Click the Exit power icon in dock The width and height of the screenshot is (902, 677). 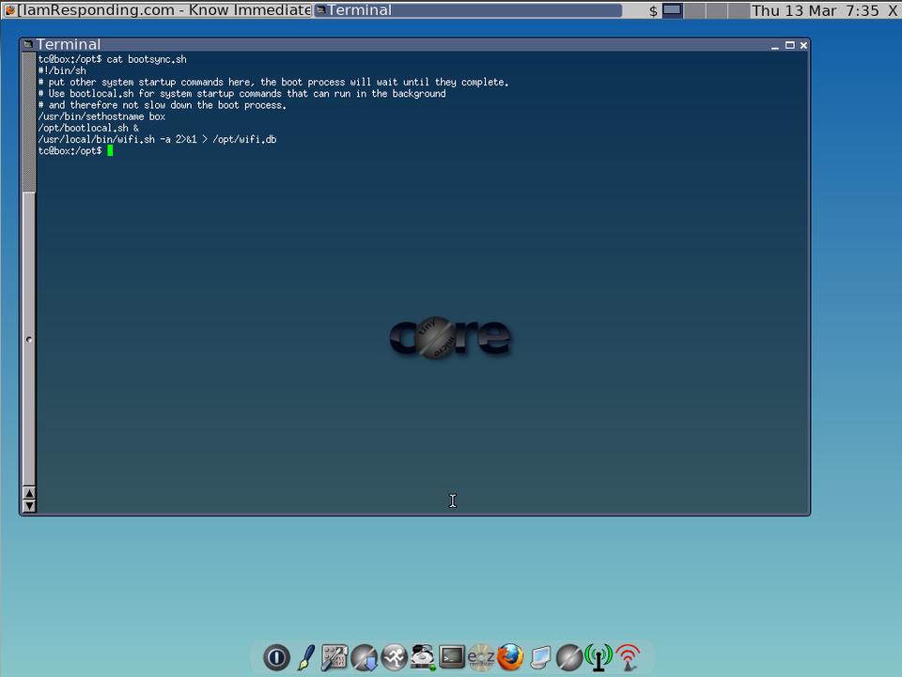click(x=276, y=657)
